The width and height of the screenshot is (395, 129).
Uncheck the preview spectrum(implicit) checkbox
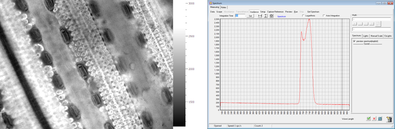(354, 41)
